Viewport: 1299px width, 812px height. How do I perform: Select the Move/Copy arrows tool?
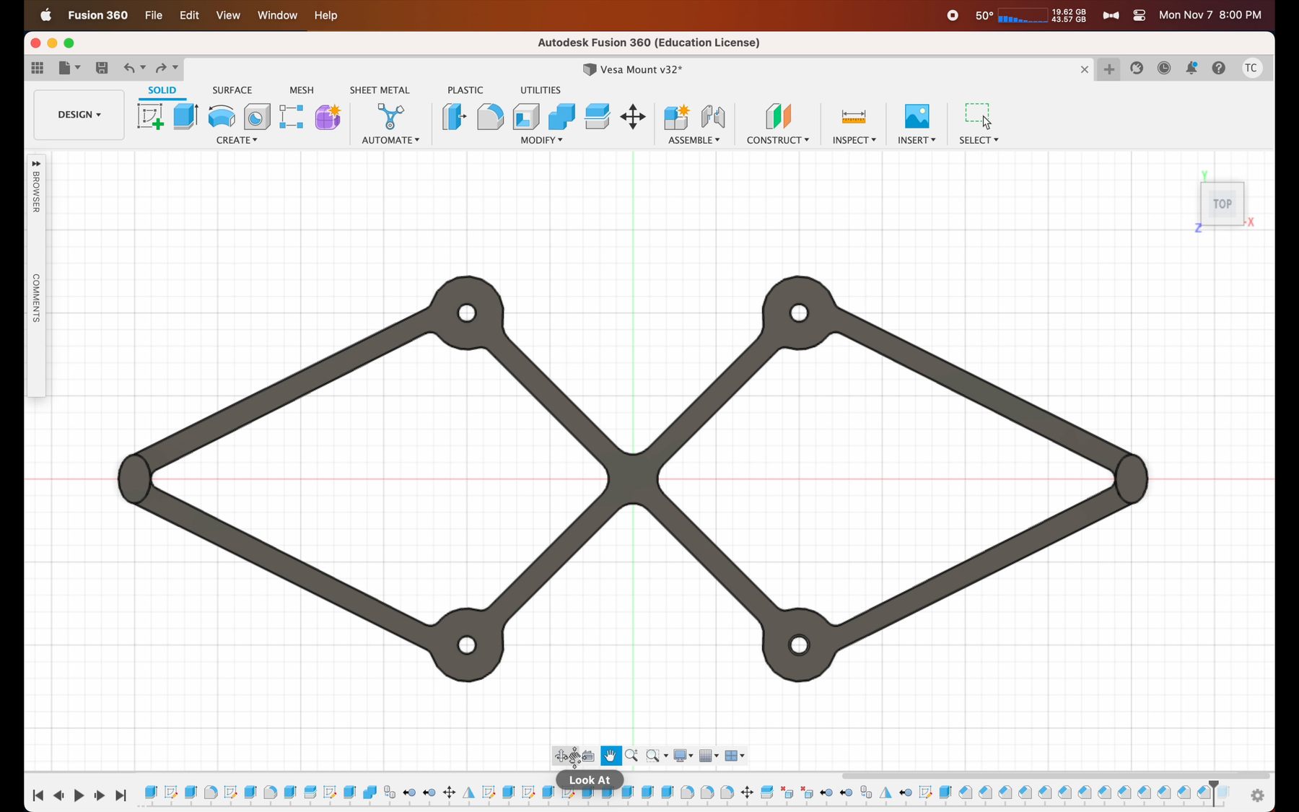tap(633, 116)
